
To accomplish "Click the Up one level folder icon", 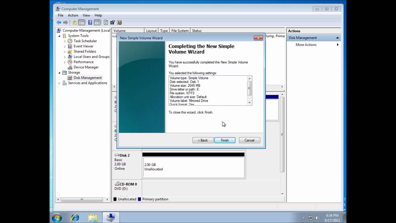I will [x=75, y=22].
